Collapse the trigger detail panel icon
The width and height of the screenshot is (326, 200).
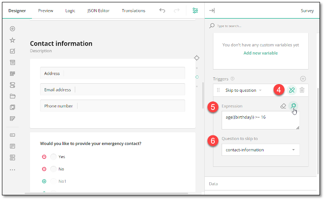(x=292, y=90)
